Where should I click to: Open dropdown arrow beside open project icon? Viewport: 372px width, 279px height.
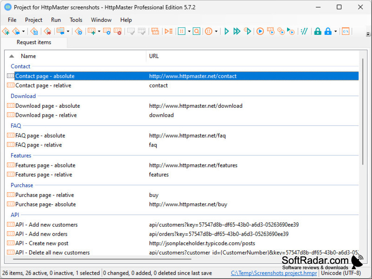(23, 31)
